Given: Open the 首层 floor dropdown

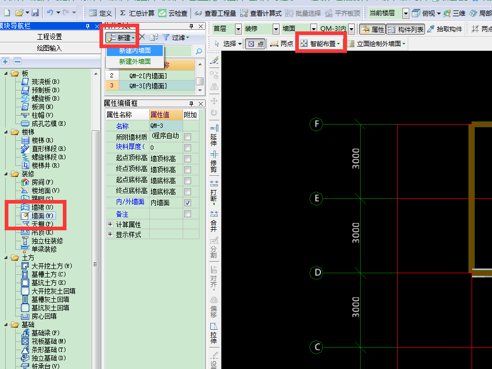Looking at the screenshot, I should (239, 29).
